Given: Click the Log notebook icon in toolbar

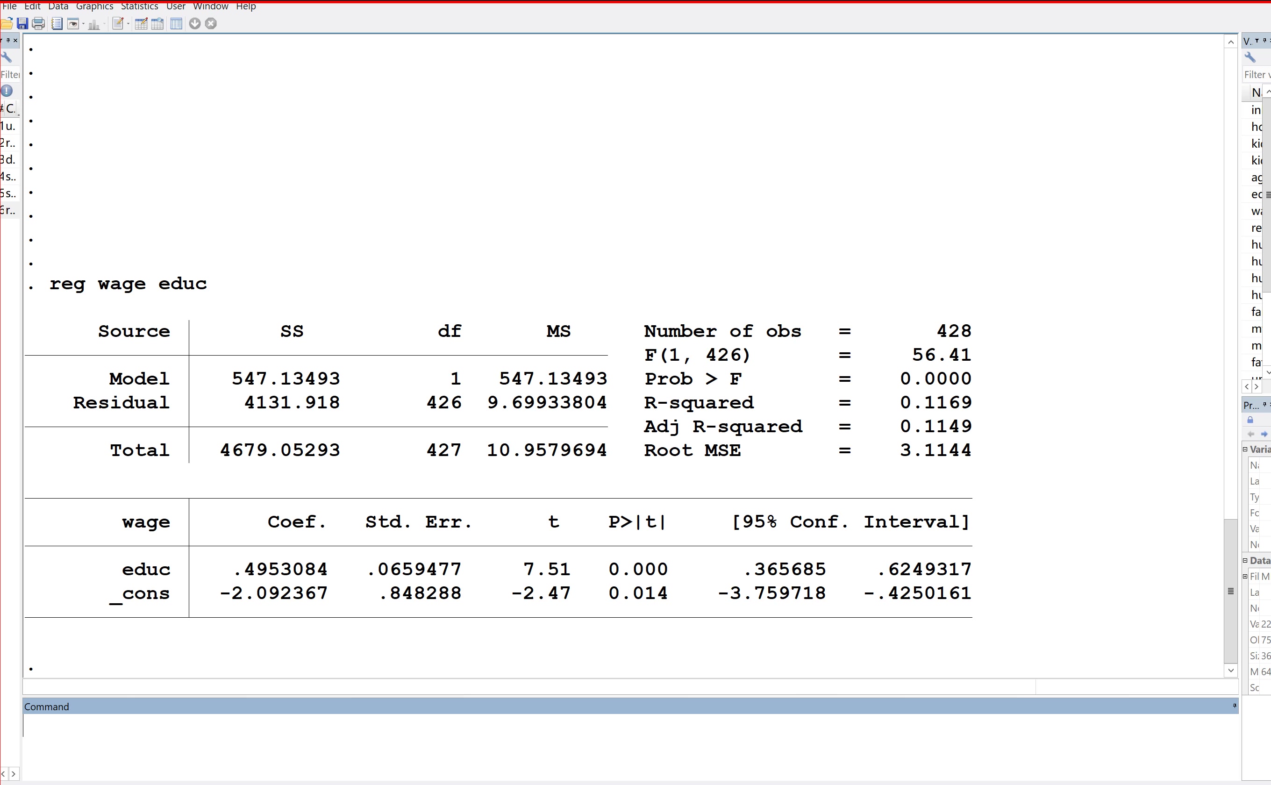Looking at the screenshot, I should pos(57,23).
